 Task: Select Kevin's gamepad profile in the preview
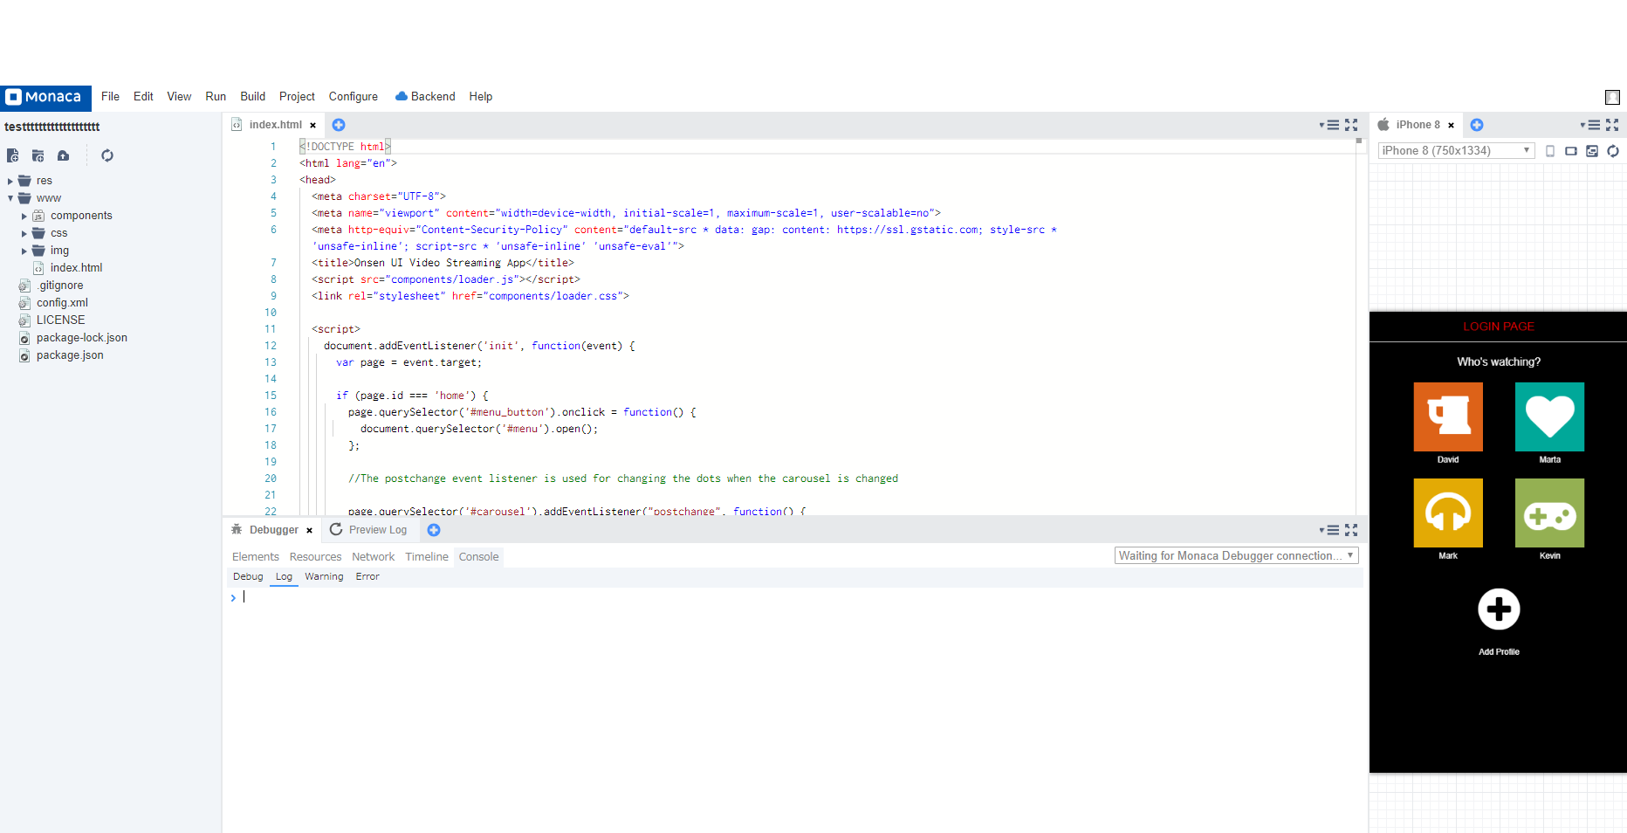point(1549,513)
